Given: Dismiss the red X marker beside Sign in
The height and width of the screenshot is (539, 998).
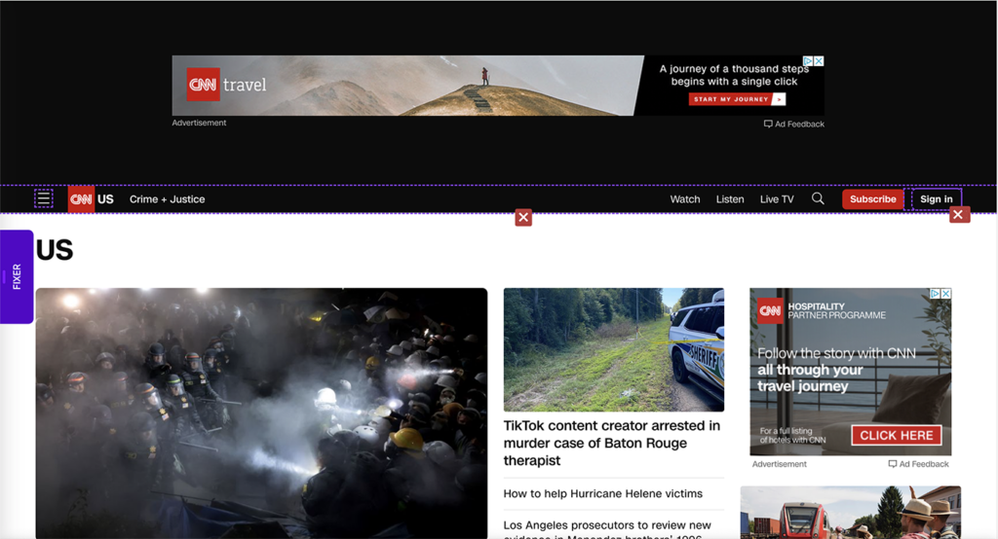Looking at the screenshot, I should pyautogui.click(x=959, y=214).
